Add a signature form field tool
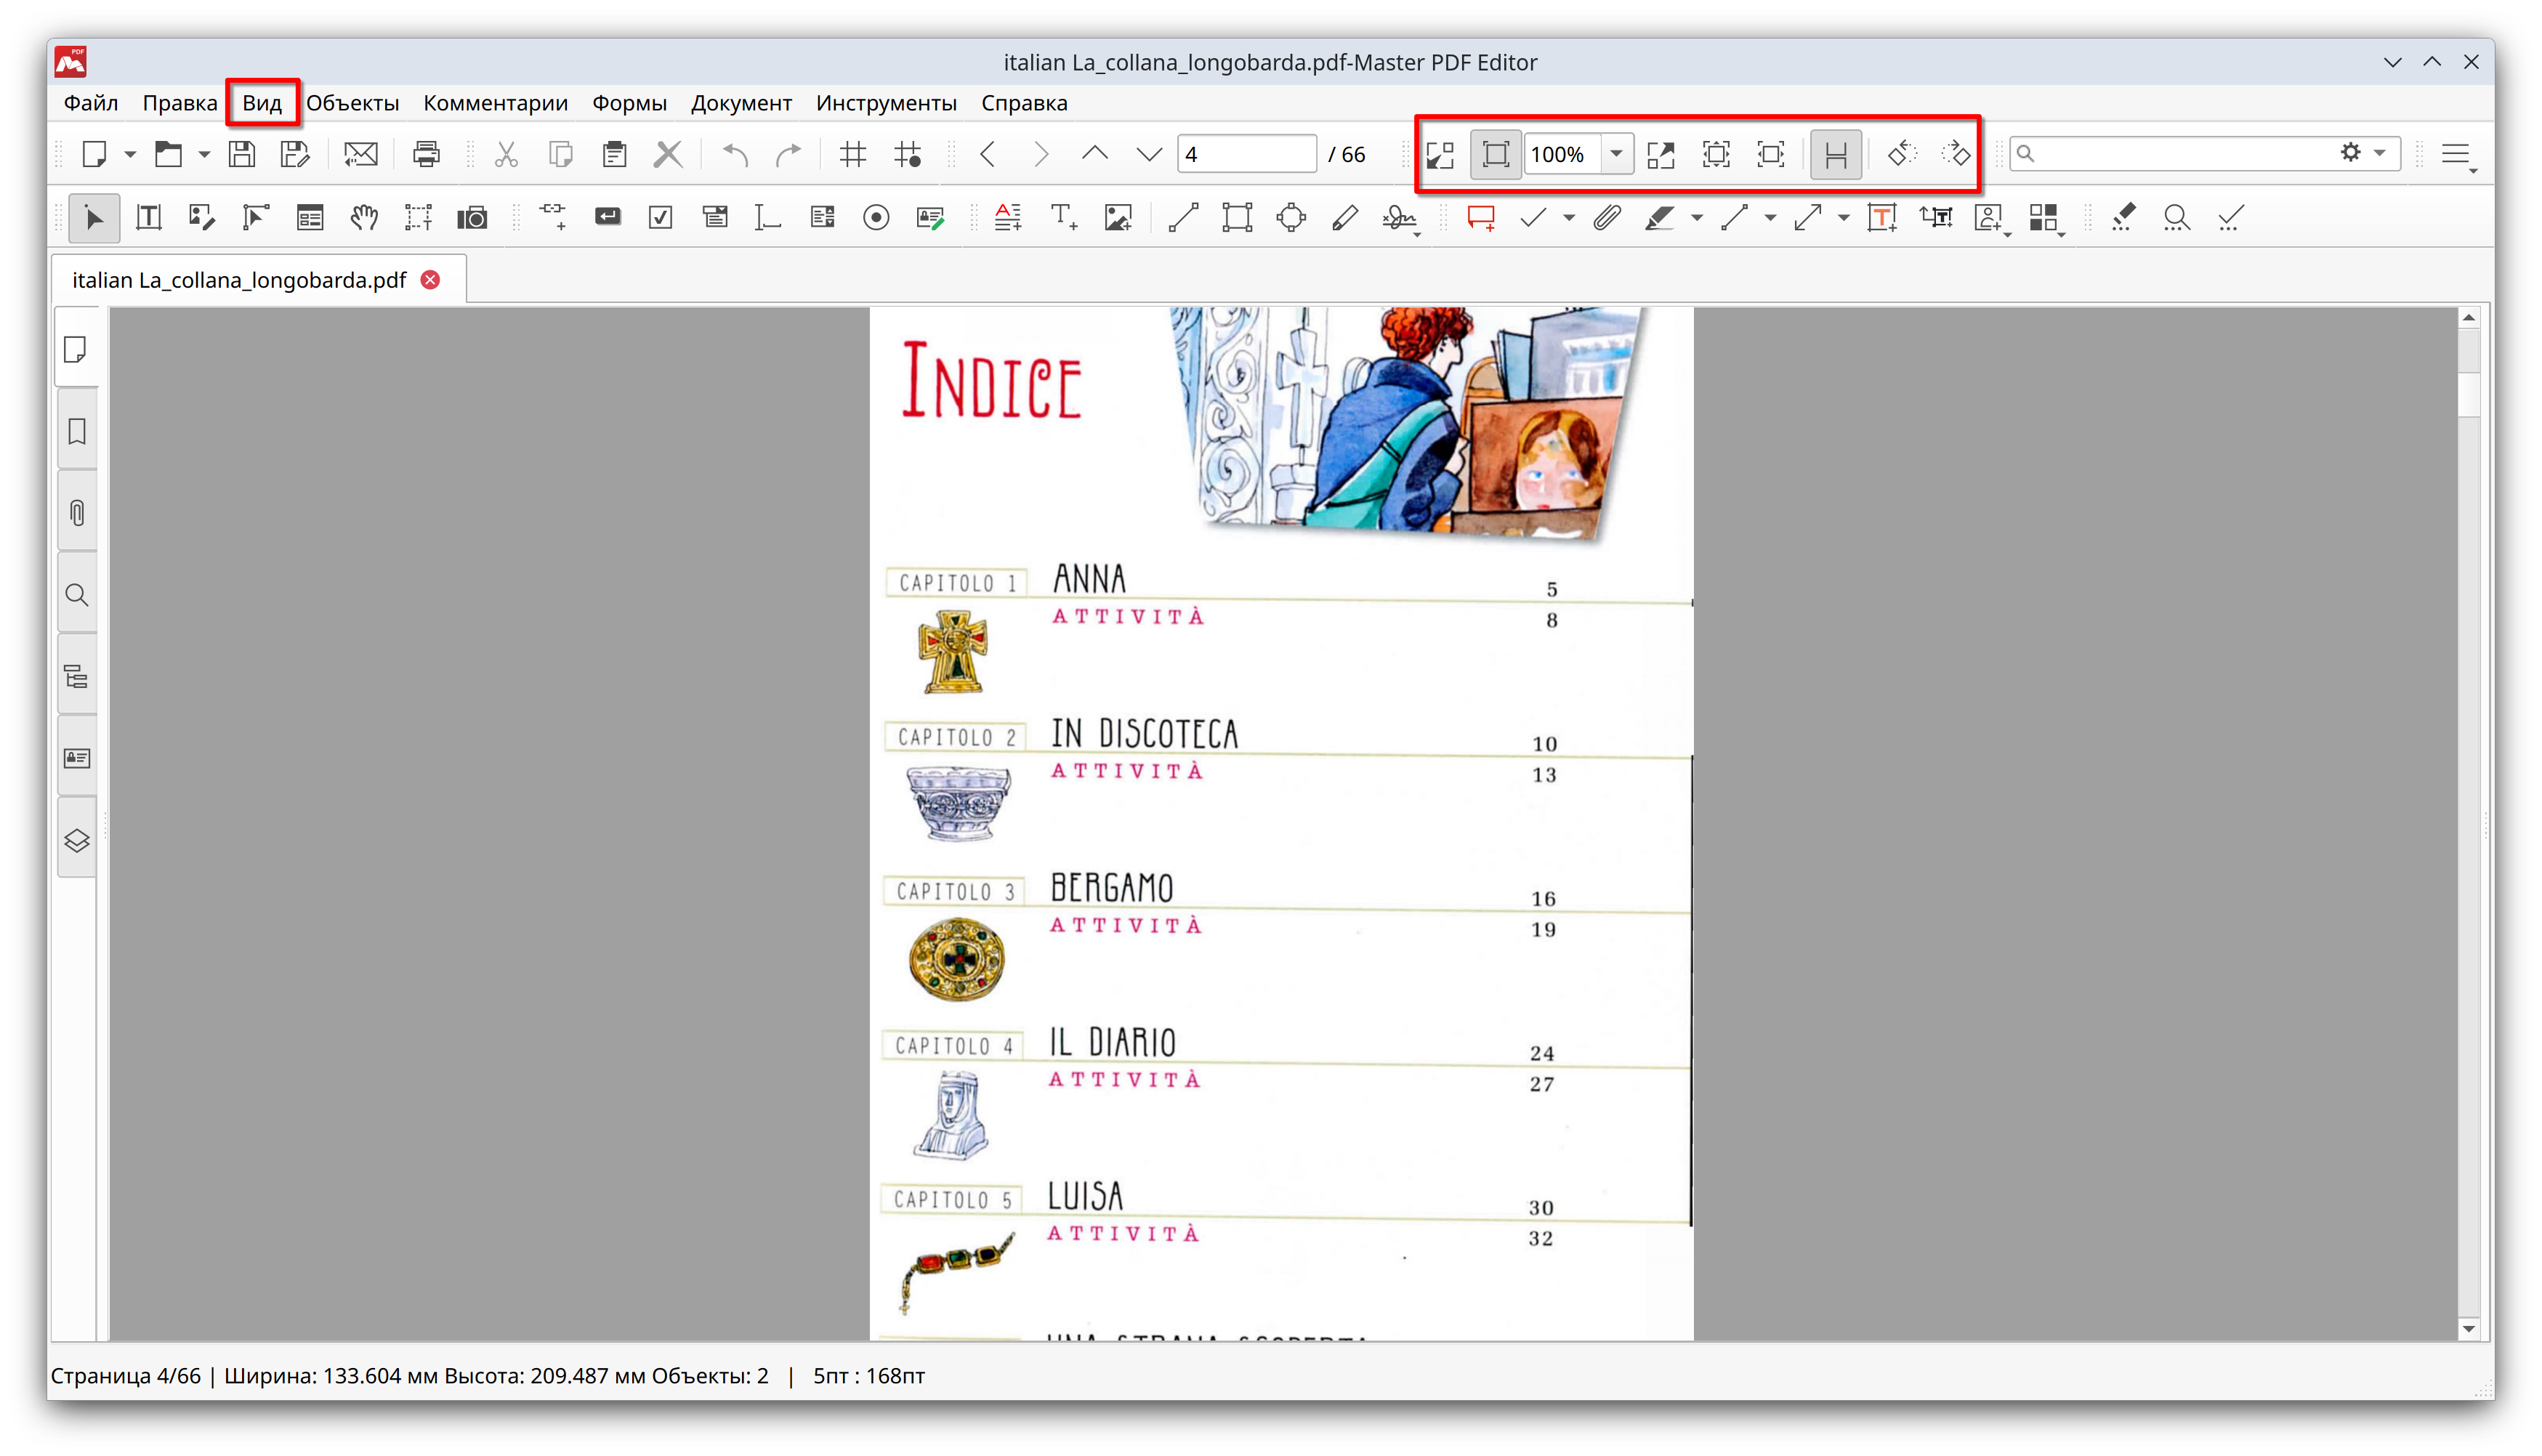2542x1456 pixels. pyautogui.click(x=931, y=217)
